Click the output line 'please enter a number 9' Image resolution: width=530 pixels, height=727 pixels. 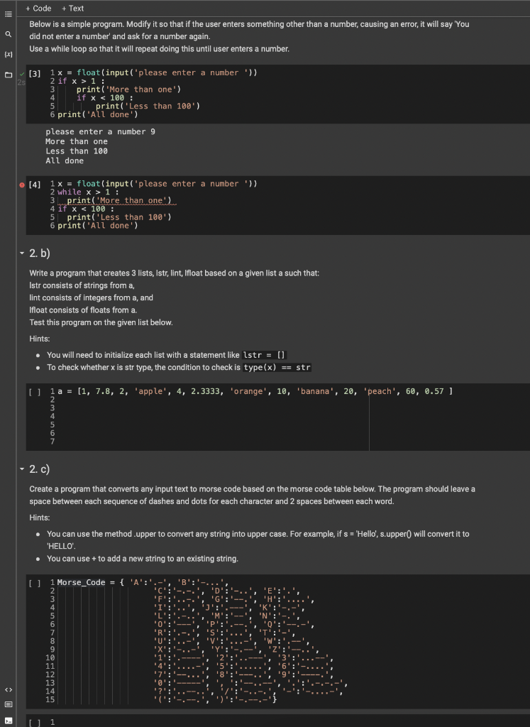click(101, 131)
